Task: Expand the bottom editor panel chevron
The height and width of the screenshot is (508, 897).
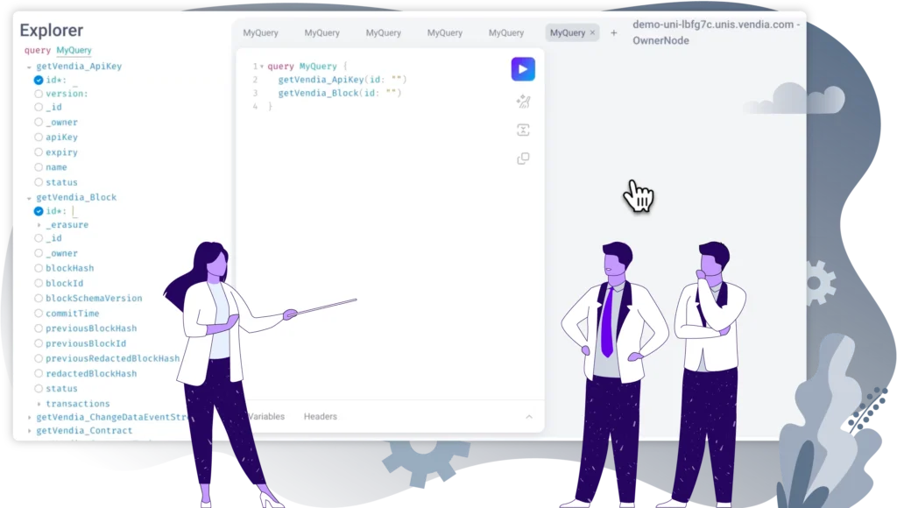Action: tap(528, 417)
